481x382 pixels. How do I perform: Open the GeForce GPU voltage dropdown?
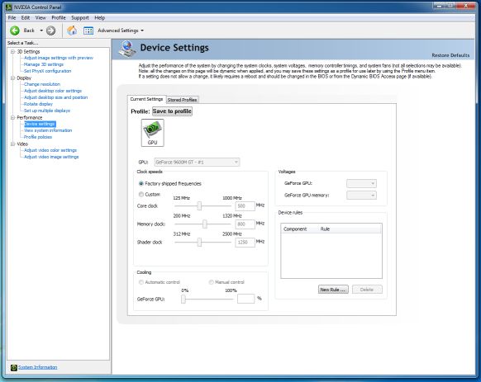pos(361,183)
